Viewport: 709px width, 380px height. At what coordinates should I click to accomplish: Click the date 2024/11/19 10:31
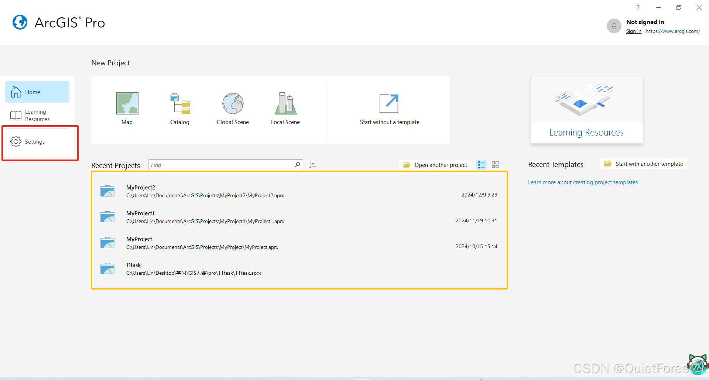476,220
